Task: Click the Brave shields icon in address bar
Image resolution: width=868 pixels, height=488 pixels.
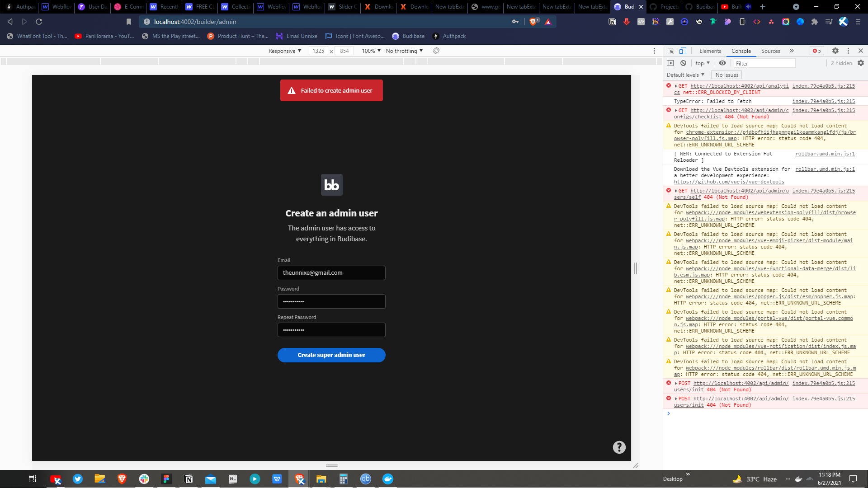Action: 533,21
